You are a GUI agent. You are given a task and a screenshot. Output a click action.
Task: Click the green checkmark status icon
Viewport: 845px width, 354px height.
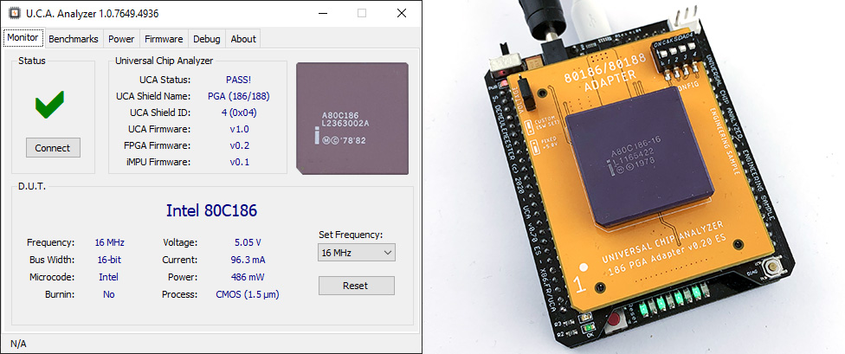[49, 105]
